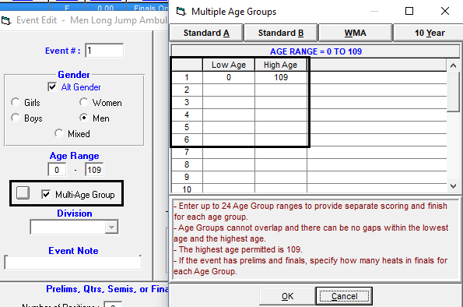Click row header number 9
Screen dimensions: 463x307
(x=187, y=177)
